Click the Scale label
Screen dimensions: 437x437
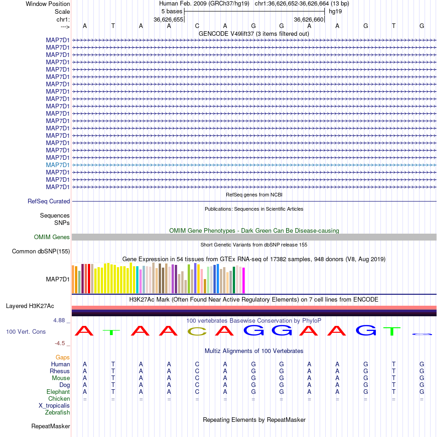pos(62,12)
